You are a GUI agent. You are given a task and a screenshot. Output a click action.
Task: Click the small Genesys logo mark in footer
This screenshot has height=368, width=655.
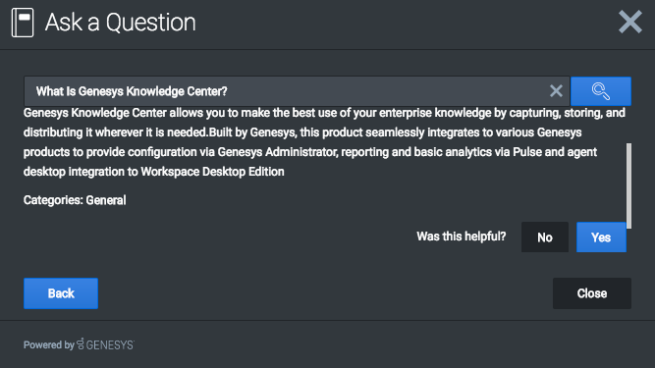pyautogui.click(x=81, y=343)
